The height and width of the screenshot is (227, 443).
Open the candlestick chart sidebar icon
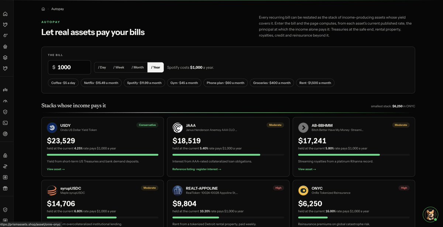5,90
